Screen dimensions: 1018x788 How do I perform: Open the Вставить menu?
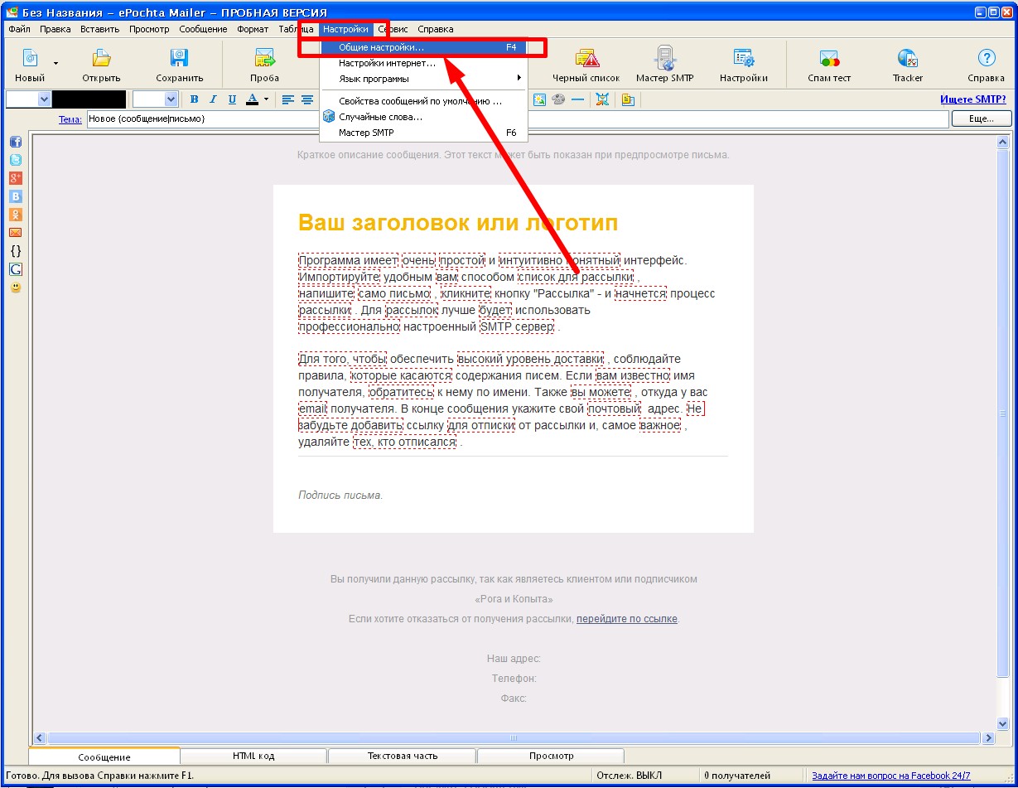100,29
